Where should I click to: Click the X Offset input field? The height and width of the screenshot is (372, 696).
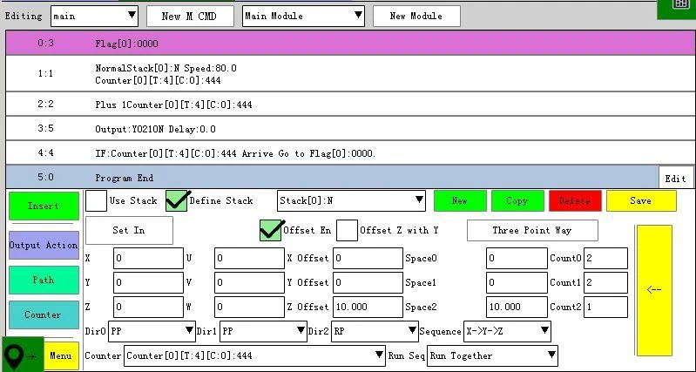click(368, 259)
